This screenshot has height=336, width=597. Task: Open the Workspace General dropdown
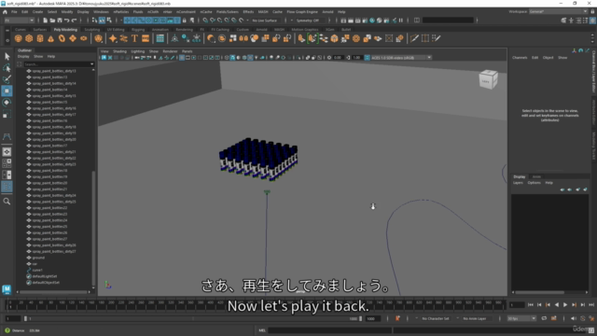pos(558,12)
